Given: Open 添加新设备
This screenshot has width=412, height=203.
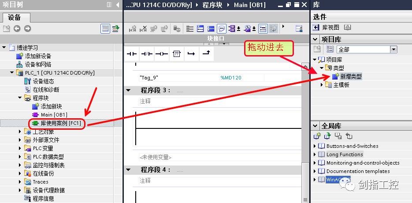Looking at the screenshot, I should (38, 56).
